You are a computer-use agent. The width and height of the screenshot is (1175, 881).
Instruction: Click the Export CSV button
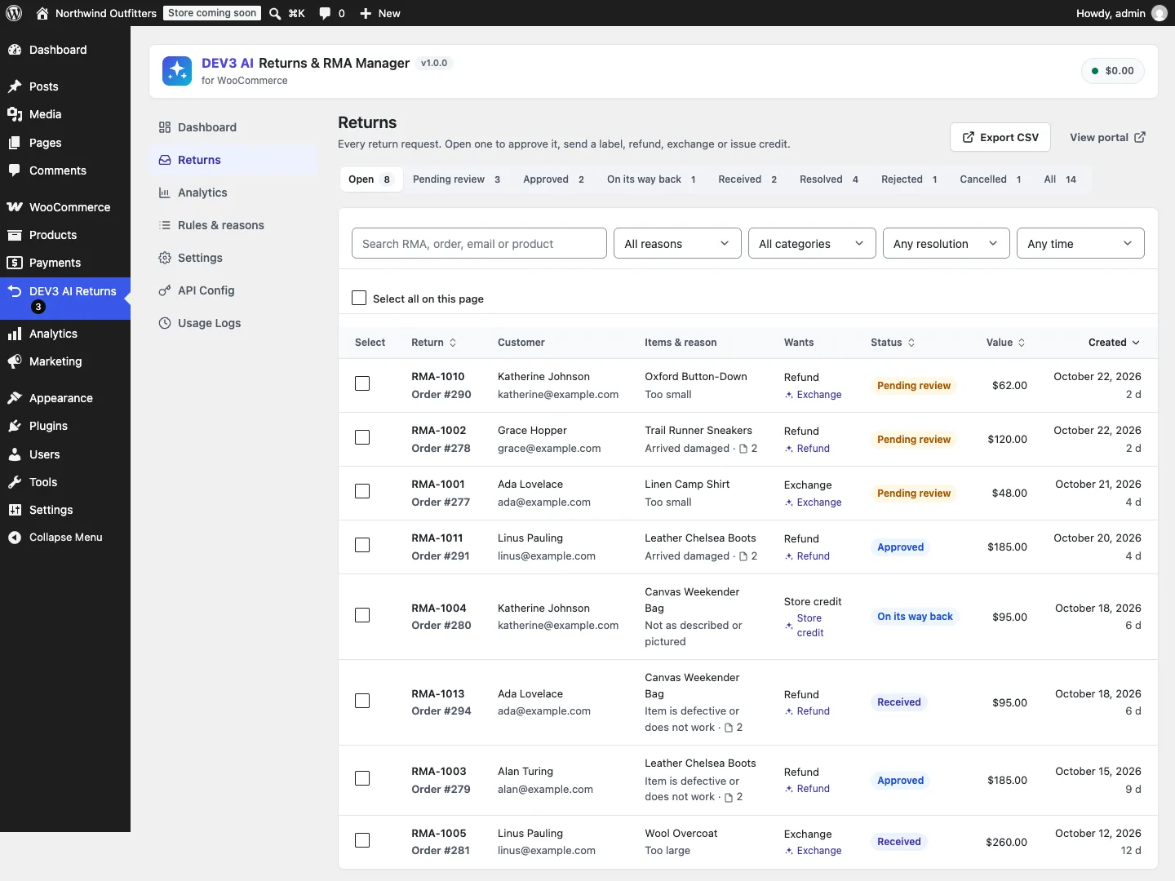[x=1000, y=137]
